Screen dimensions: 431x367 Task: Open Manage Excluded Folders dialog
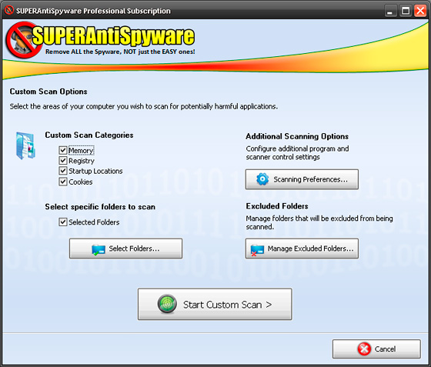tap(302, 249)
